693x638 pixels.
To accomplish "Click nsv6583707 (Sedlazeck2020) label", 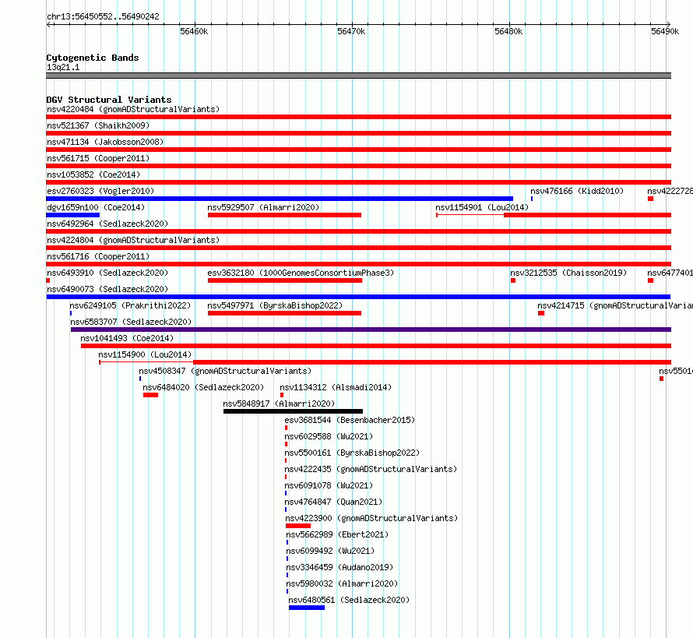I will (131, 322).
